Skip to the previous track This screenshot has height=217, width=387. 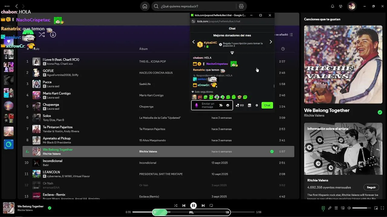tap(184, 206)
